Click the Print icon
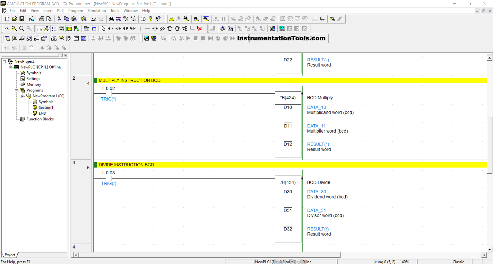Viewport: 493px width, 264px height. click(x=42, y=19)
